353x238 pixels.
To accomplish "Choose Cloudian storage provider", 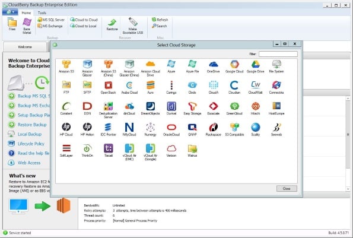I will click(x=234, y=87).
